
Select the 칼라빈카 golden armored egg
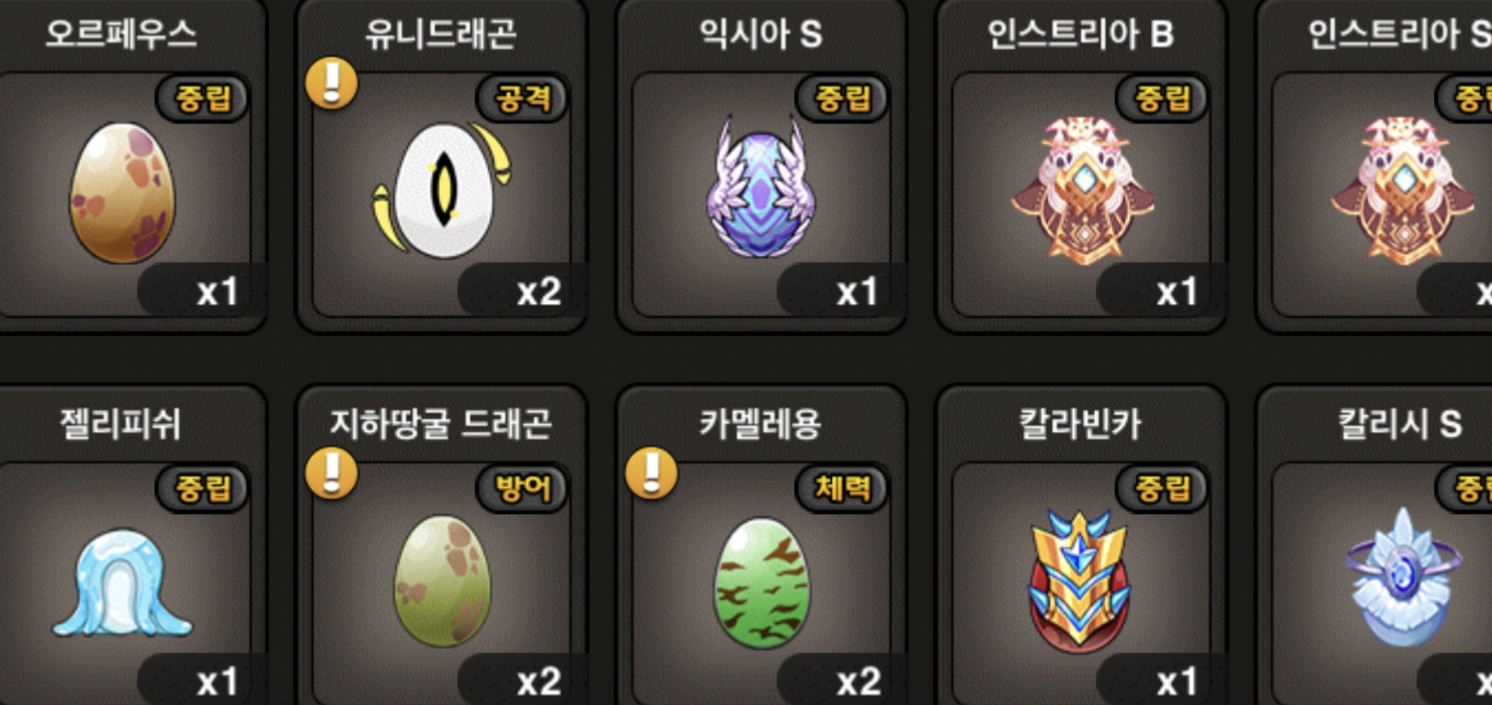[1080, 582]
